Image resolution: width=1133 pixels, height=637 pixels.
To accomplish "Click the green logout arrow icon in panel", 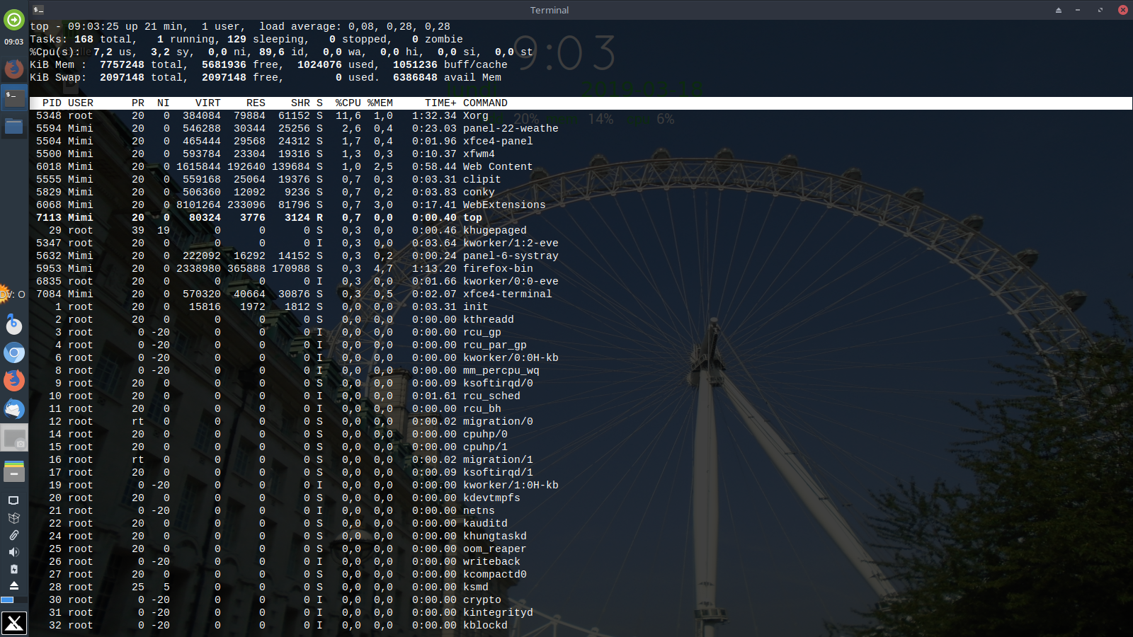I will pyautogui.click(x=14, y=20).
